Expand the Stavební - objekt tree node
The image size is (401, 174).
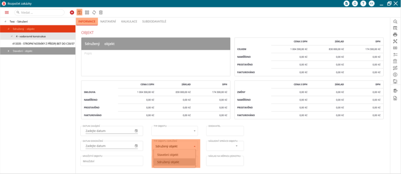point(8,51)
